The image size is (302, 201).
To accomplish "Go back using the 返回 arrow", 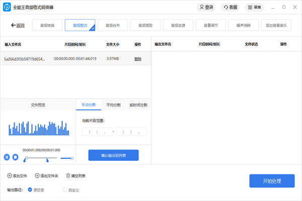I will (x=14, y=25).
